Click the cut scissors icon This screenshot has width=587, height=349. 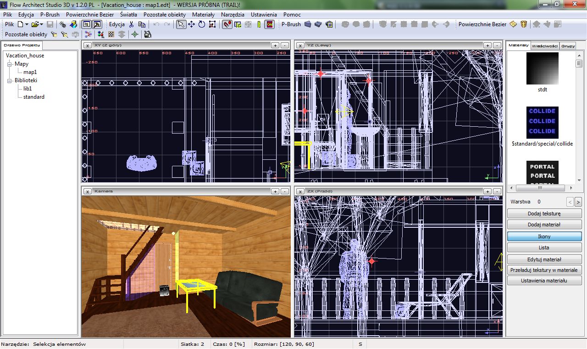point(131,24)
